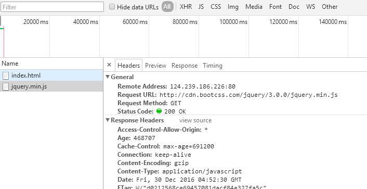Click the Cache-Control value max-age=691200
Viewport: 367px width, 189px height.
189,146
